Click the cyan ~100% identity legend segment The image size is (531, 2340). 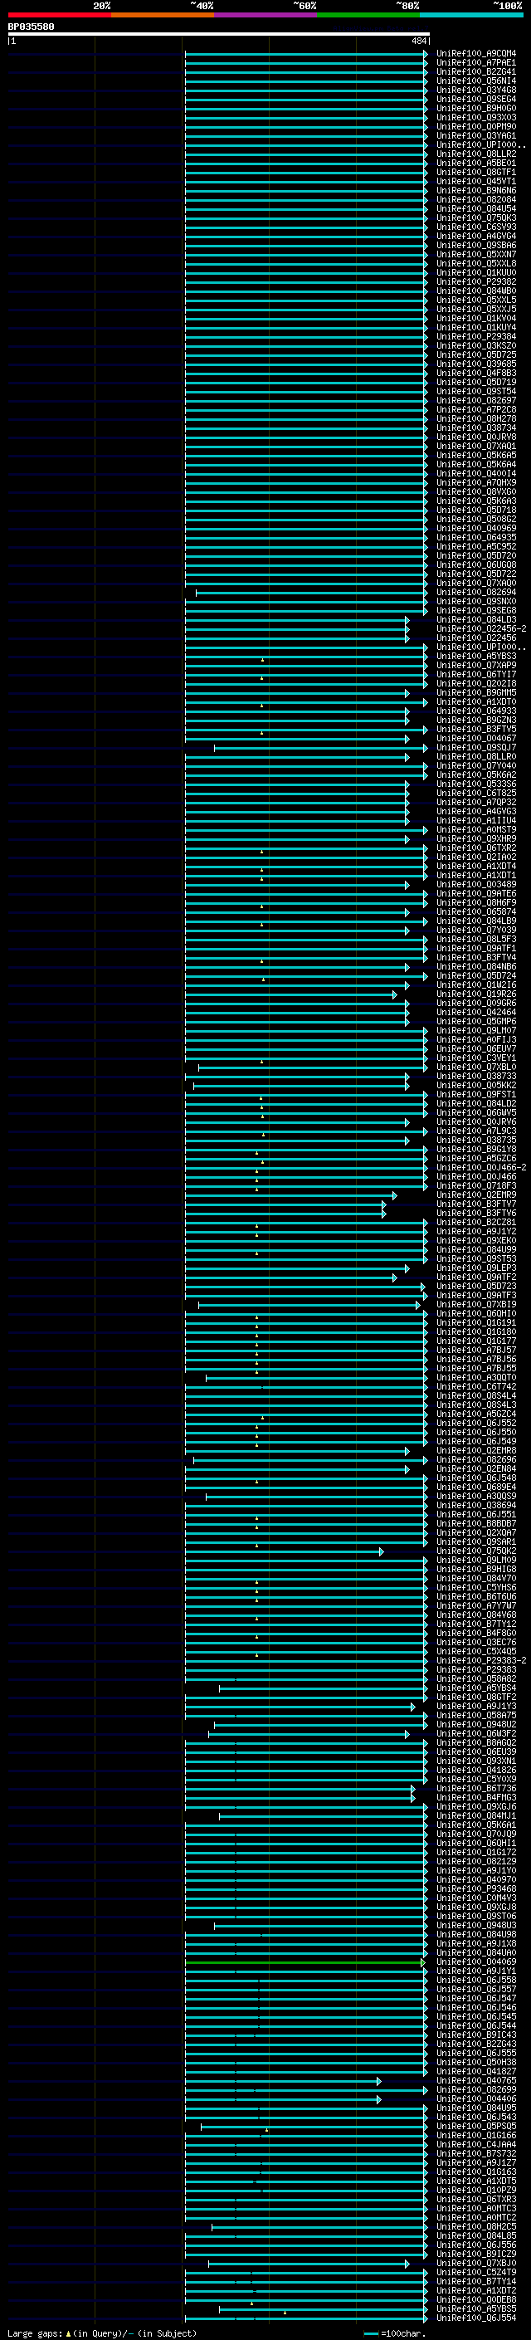(x=472, y=15)
